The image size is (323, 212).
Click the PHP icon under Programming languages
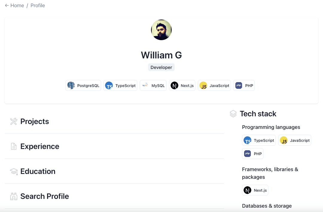coord(247,153)
